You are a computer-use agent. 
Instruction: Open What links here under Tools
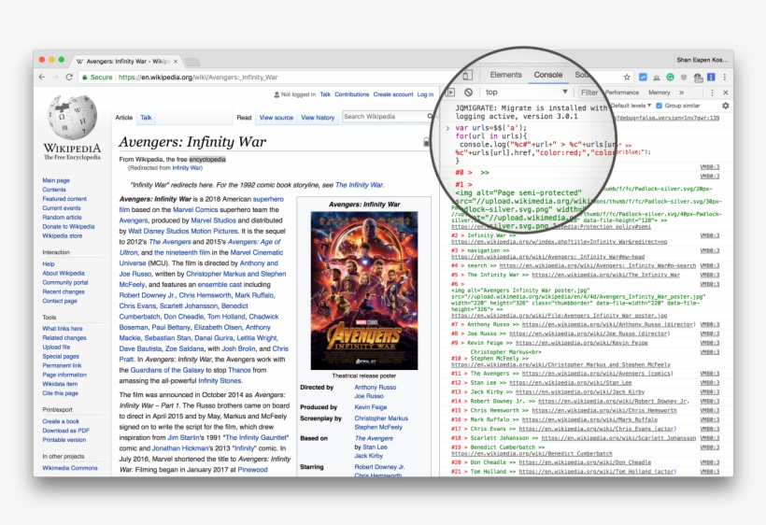click(x=63, y=328)
